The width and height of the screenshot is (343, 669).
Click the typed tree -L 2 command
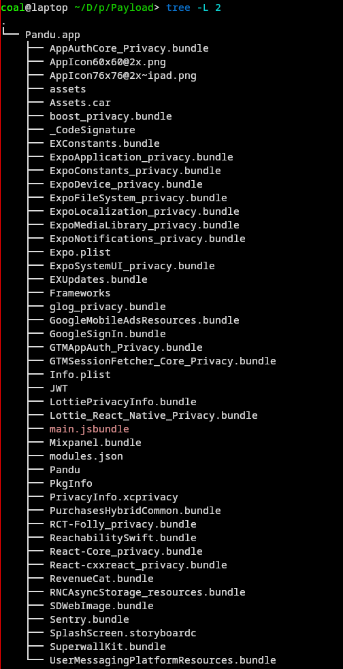(193, 7)
